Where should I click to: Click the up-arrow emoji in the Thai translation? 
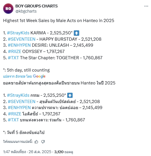(x=70, y=95)
